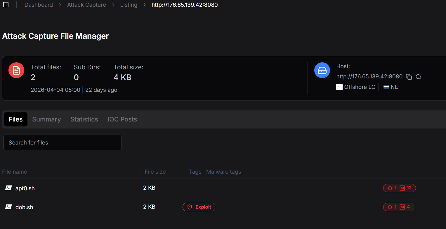Screen dimensions: 446x229
Task: Click the apt0.sh script file icon
Action: click(x=8, y=188)
